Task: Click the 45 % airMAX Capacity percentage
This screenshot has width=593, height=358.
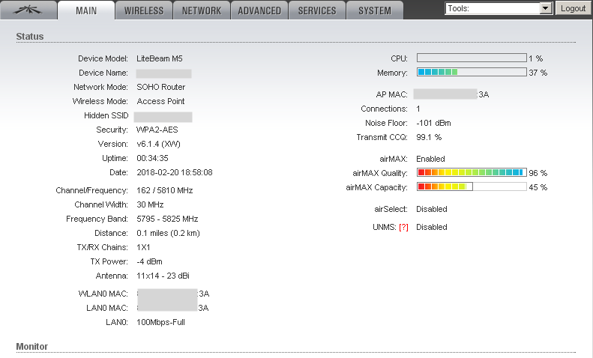Action: [538, 187]
